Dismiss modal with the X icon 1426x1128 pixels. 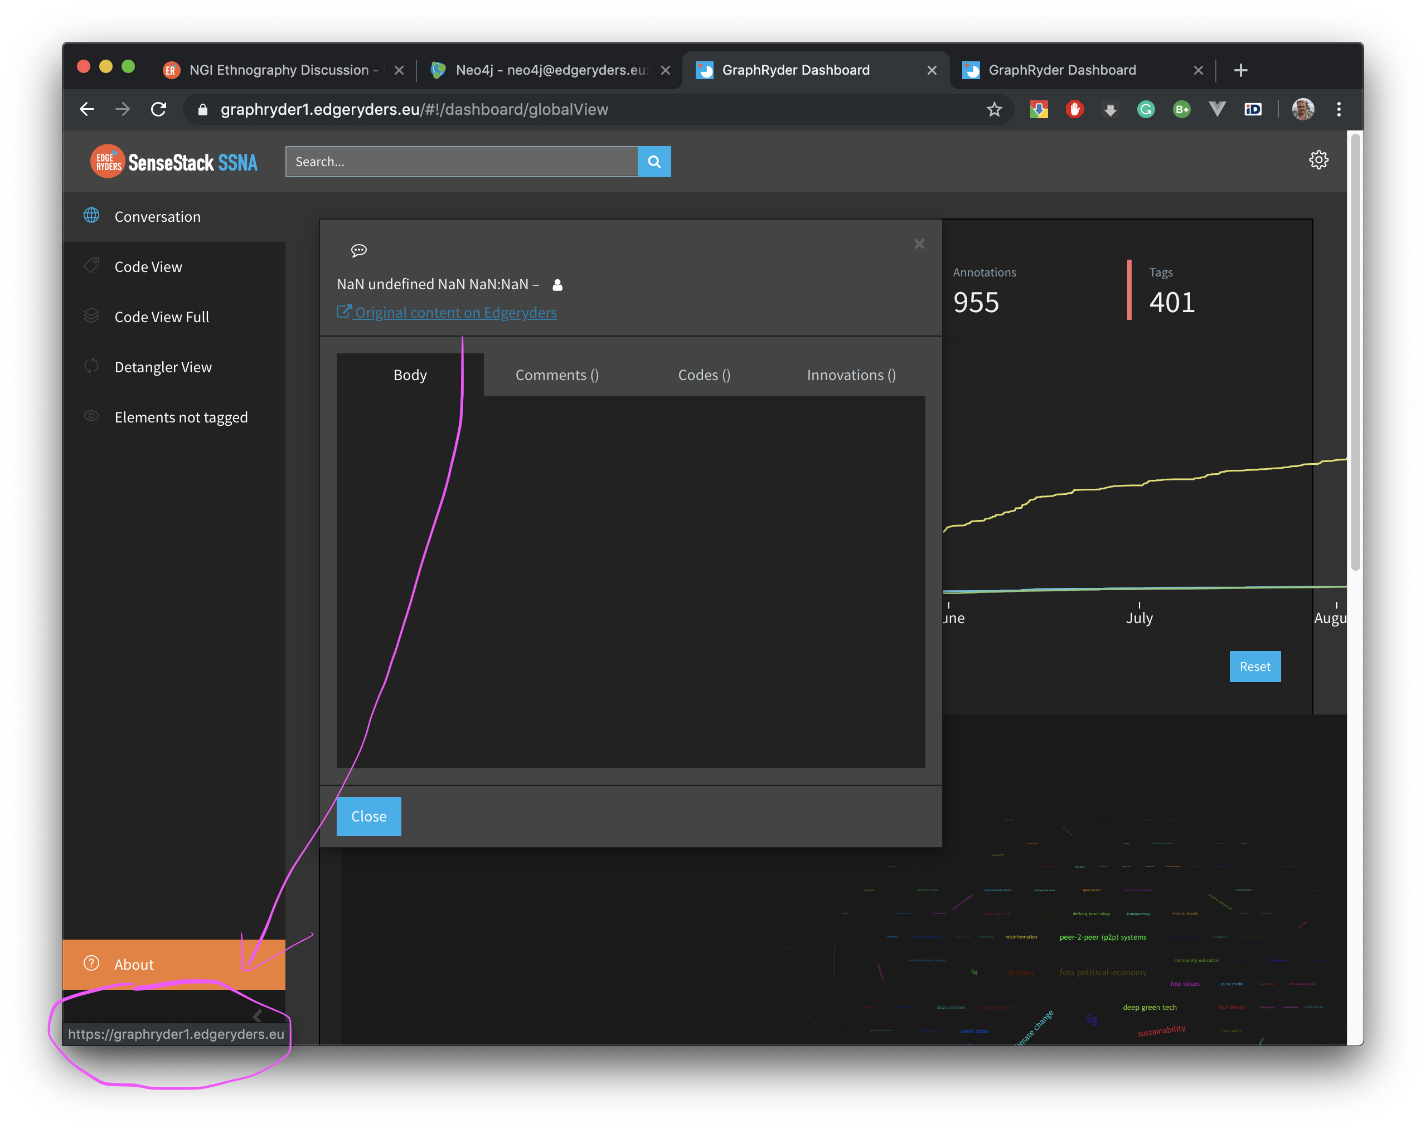click(919, 244)
